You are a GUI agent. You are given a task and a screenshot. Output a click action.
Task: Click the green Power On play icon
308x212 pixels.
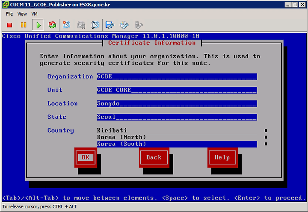click(x=38, y=25)
